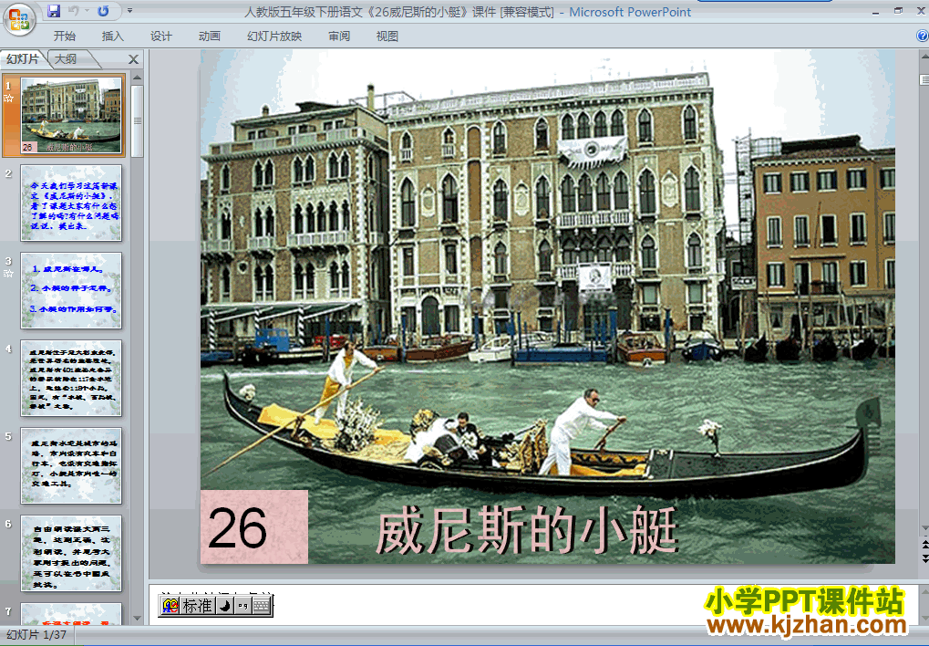Save the presentation with the floppy disk icon
Viewport: 929px width, 646px height.
53,11
